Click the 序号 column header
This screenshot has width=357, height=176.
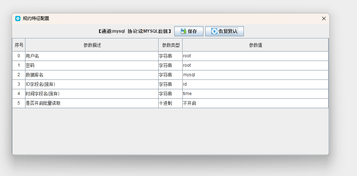coord(19,45)
